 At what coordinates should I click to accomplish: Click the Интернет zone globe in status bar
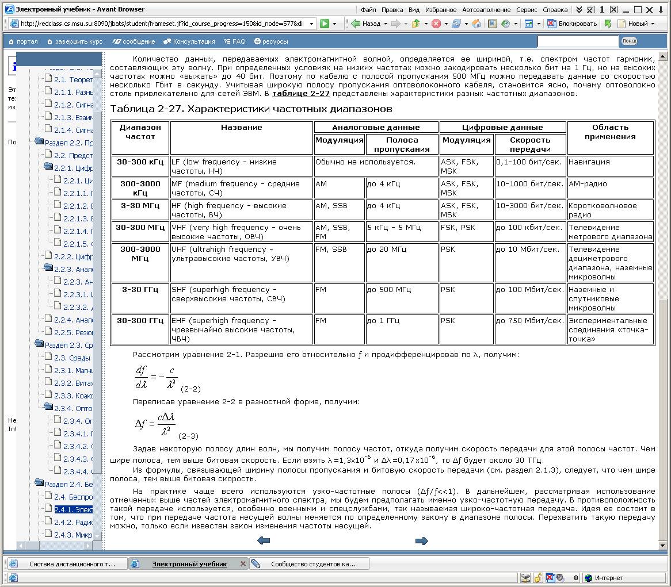point(588,578)
